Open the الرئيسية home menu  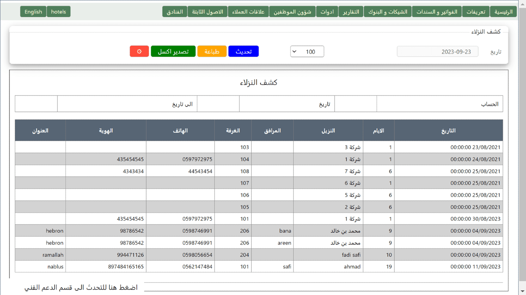coord(503,11)
